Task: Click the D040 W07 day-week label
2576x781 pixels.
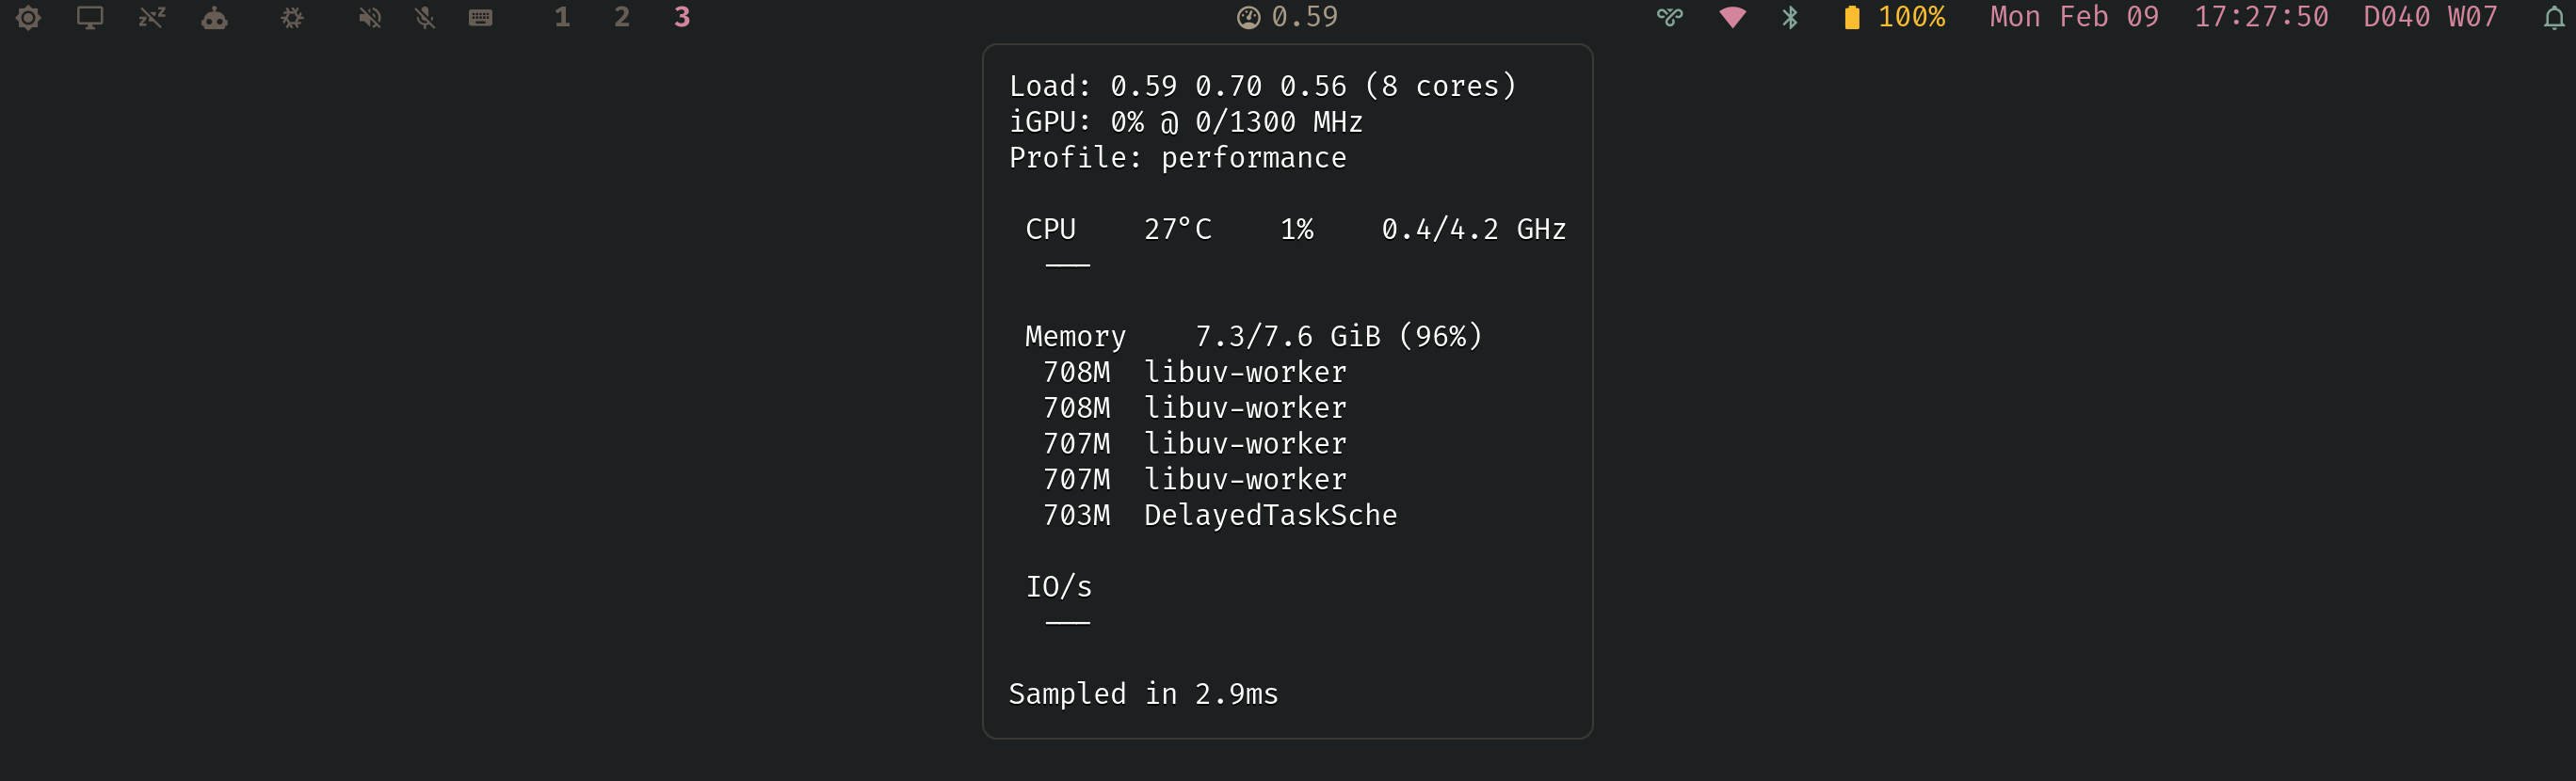Action: click(x=2430, y=18)
